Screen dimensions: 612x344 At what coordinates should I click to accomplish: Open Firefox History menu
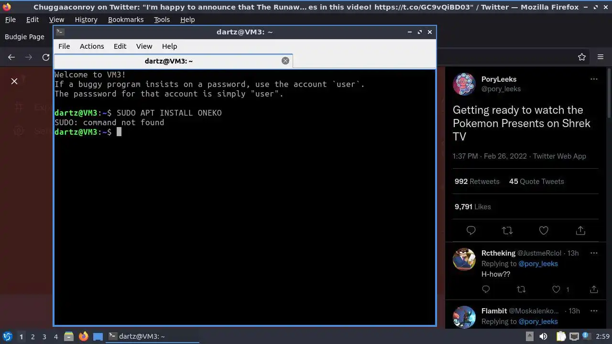86,20
